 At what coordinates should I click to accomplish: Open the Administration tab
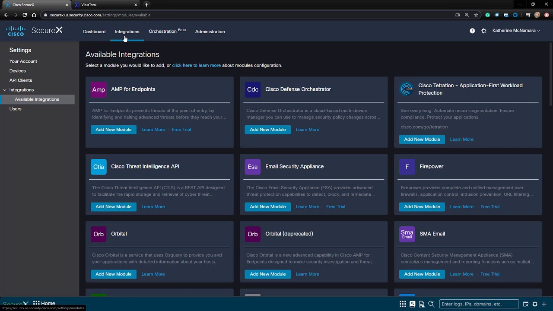[x=210, y=32]
